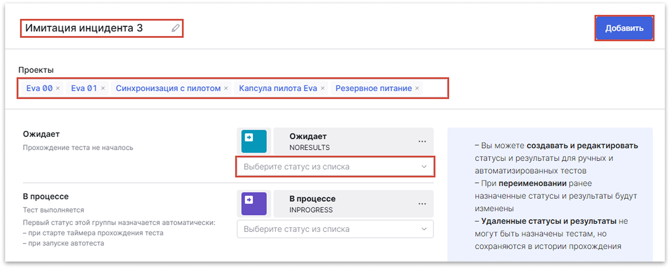Image resolution: width=670 pixels, height=269 pixels.
Task: Click the Добавить button
Action: click(x=624, y=28)
